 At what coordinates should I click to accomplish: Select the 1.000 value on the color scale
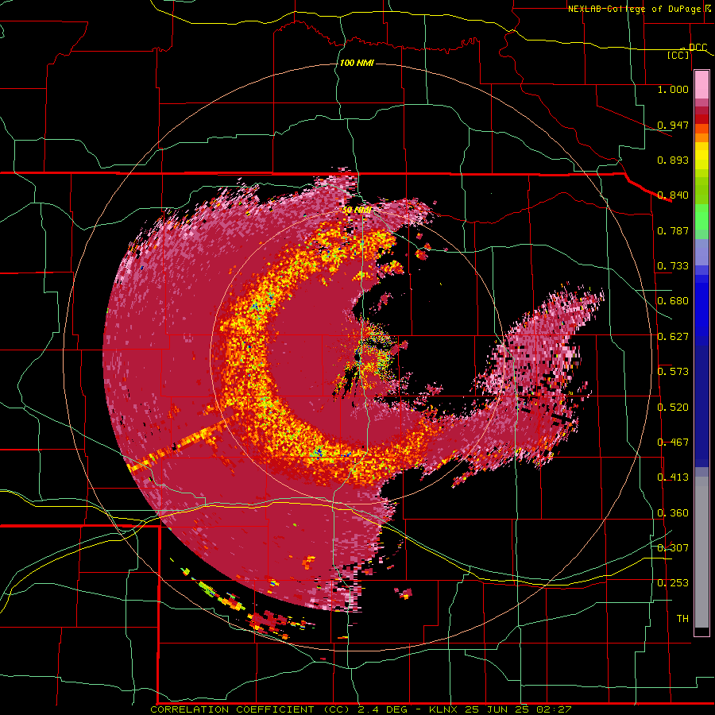[673, 89]
